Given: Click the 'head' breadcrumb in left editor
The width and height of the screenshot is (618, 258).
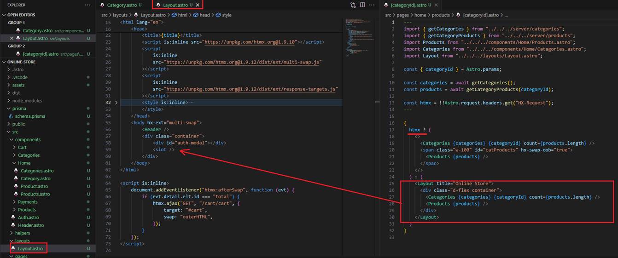Looking at the screenshot, I should [204, 15].
